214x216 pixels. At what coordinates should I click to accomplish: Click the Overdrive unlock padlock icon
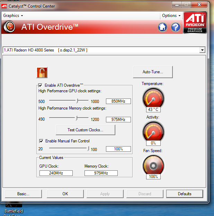42,73
